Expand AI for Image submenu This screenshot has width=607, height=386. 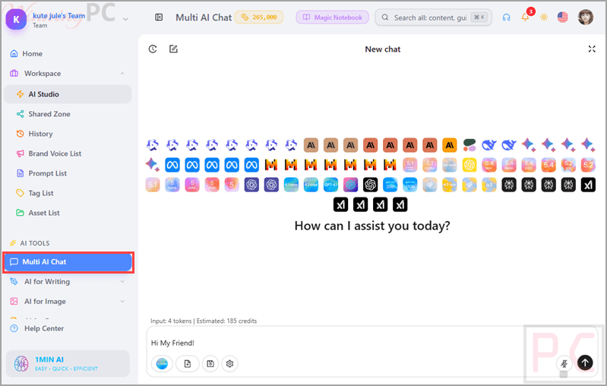coord(122,301)
